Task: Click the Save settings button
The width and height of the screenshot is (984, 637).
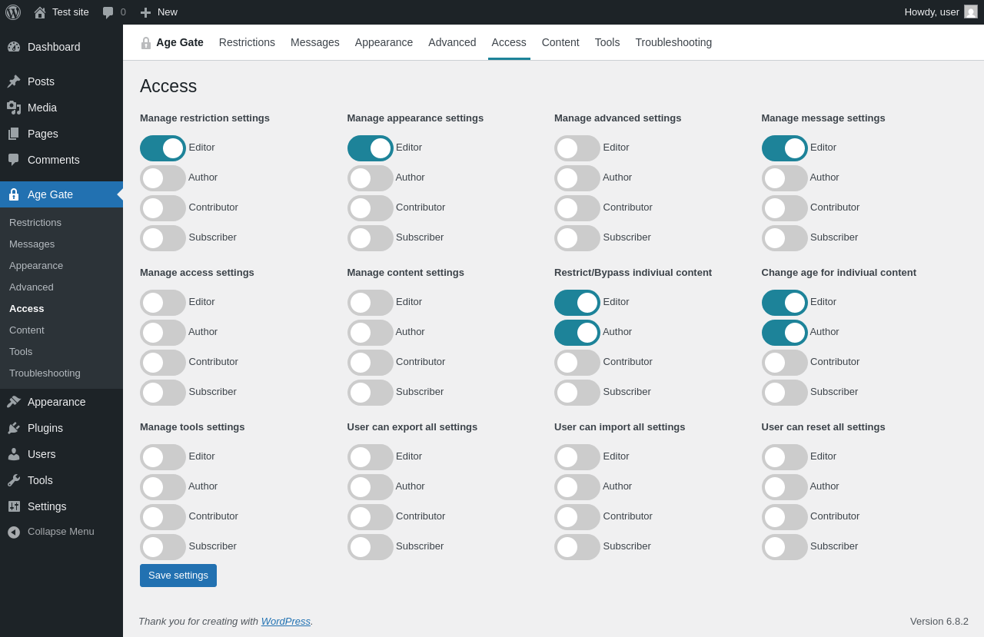Action: [x=178, y=576]
